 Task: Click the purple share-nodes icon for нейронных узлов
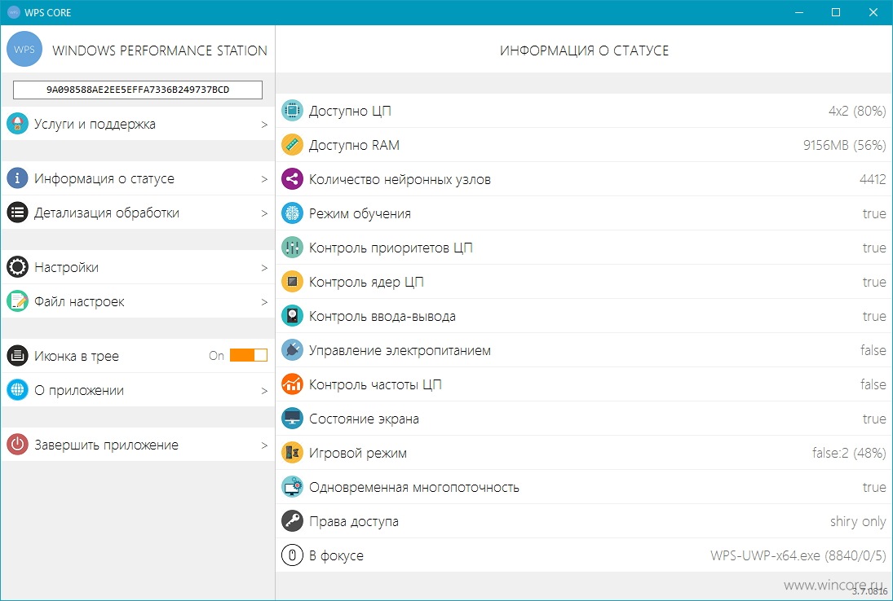click(292, 179)
